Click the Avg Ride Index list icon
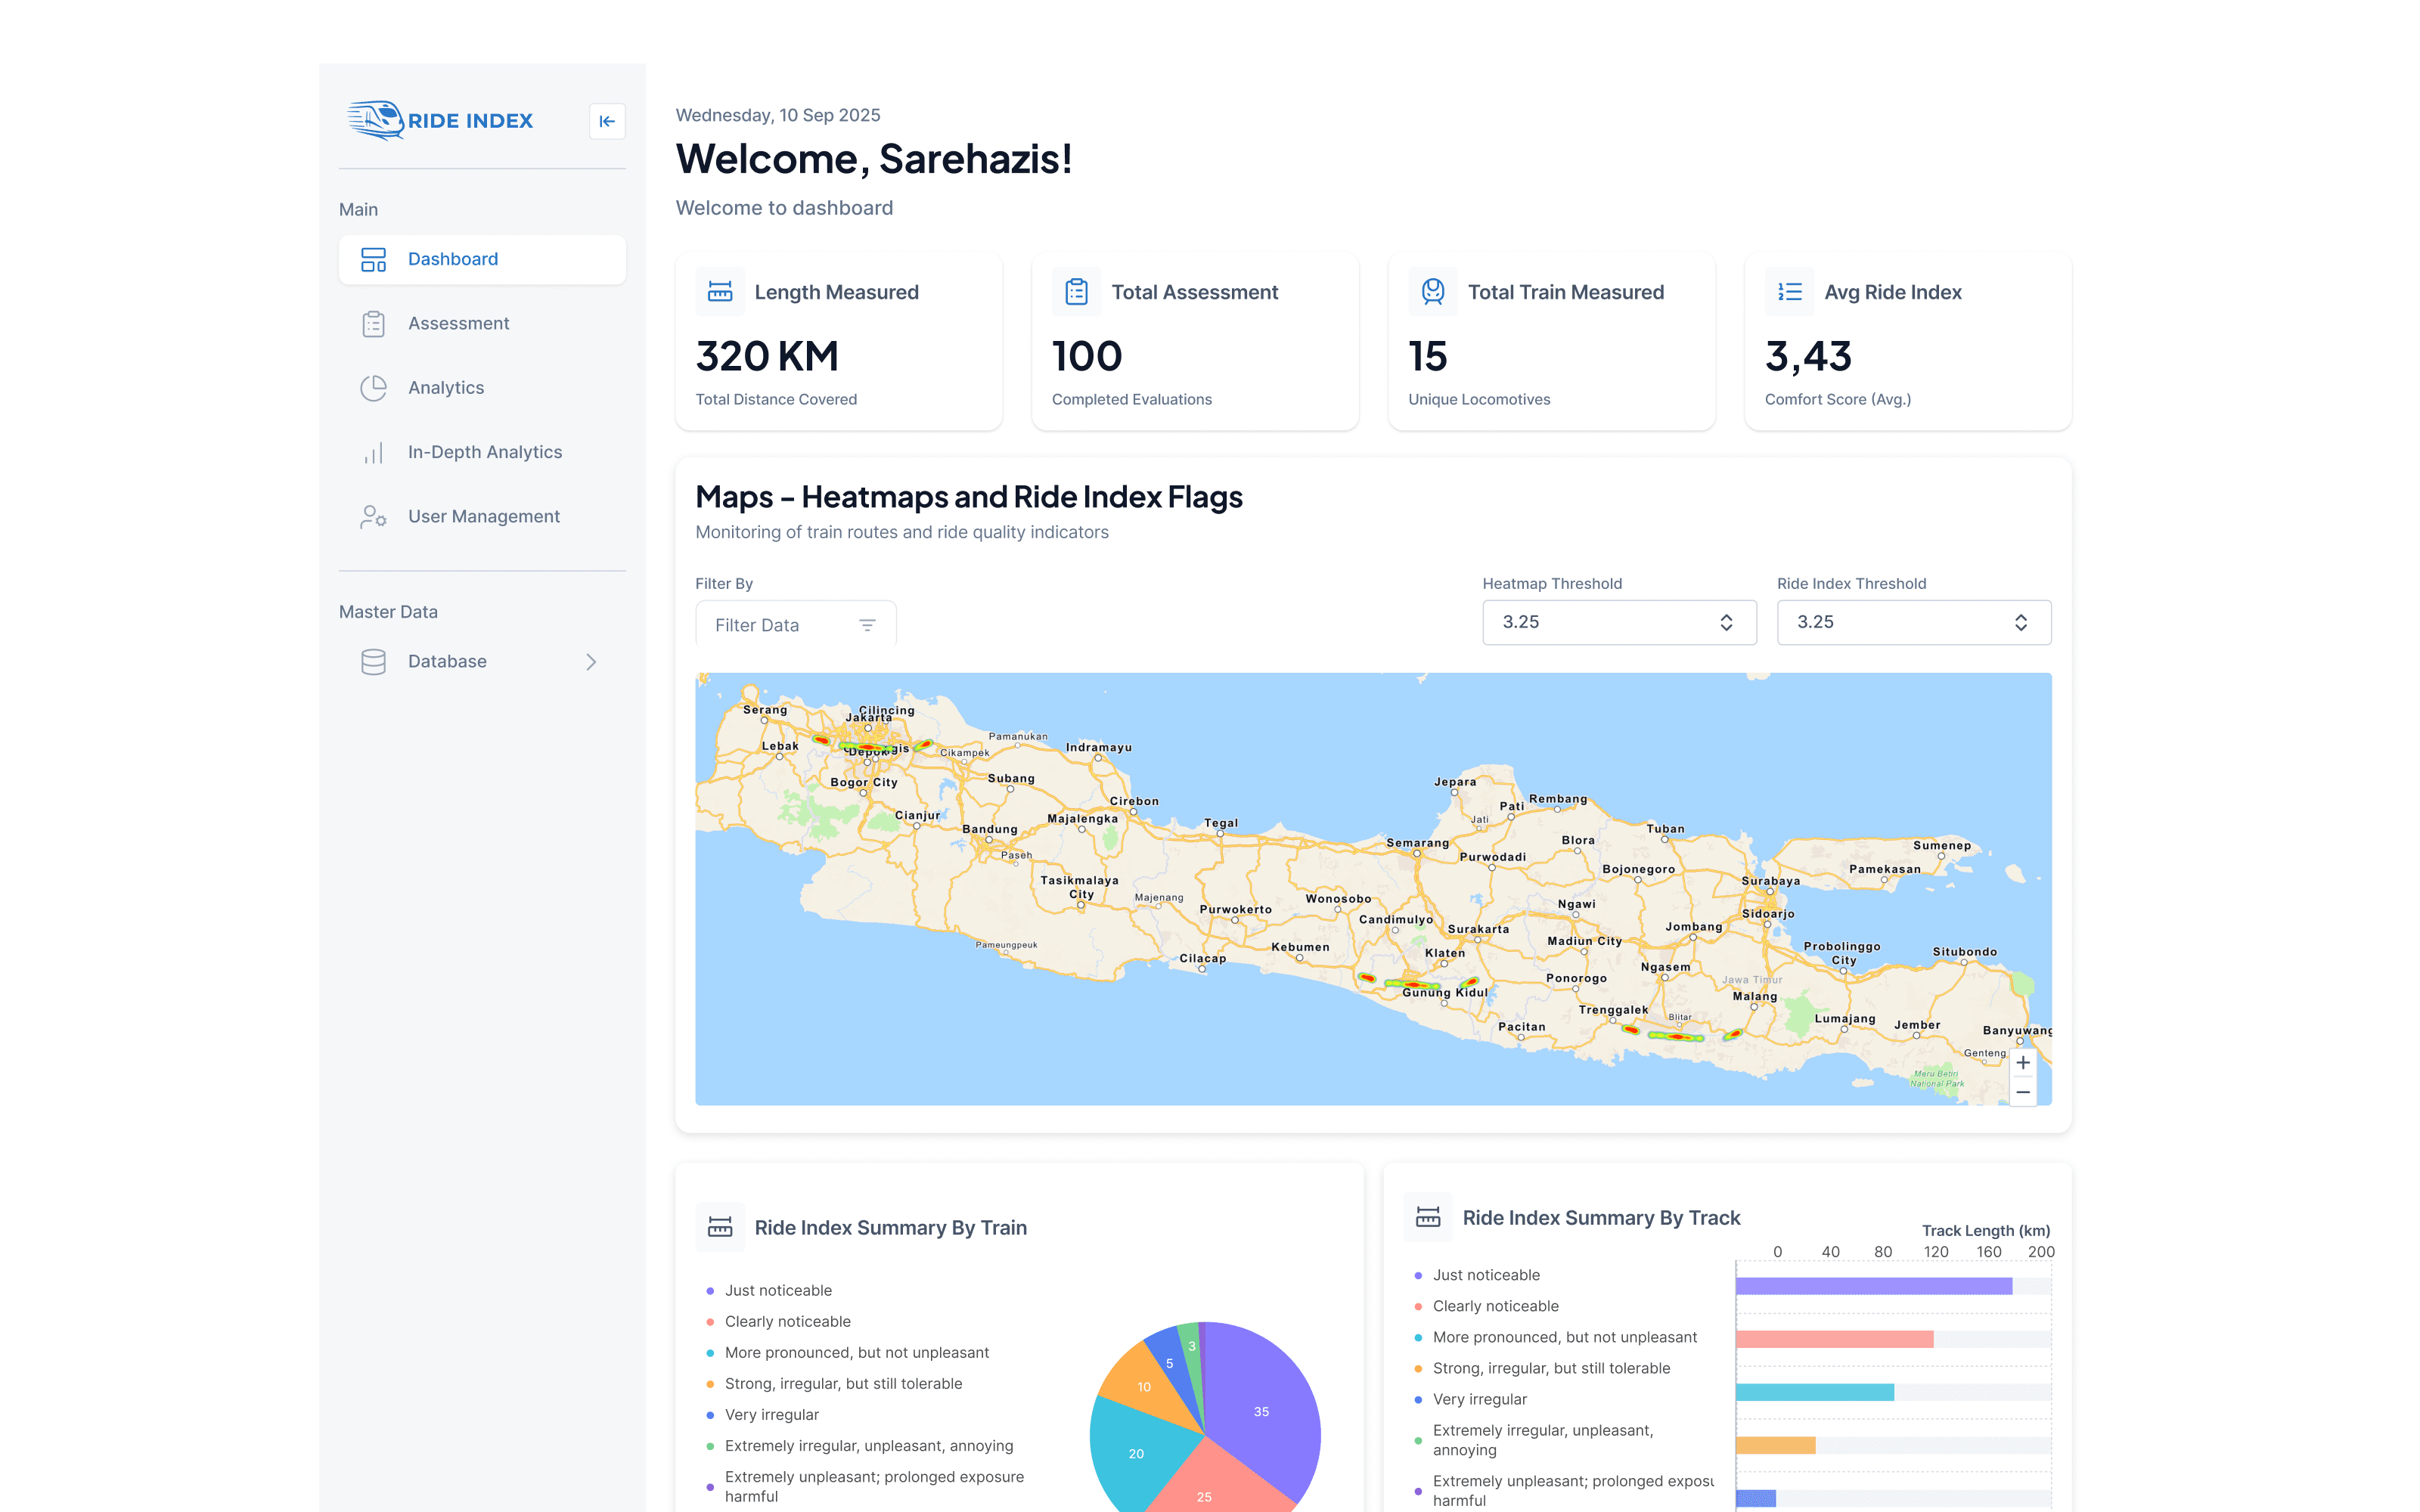2420x1512 pixels. (x=1789, y=292)
